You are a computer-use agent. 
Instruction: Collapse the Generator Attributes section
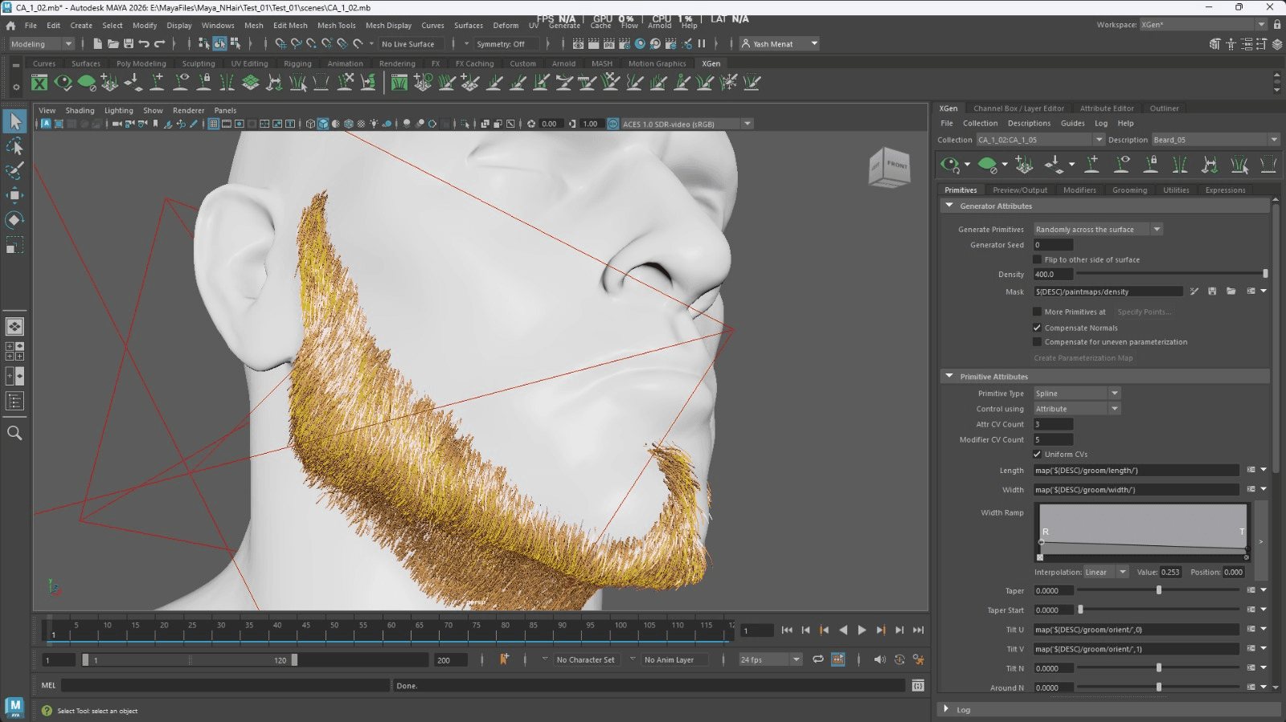coord(949,206)
